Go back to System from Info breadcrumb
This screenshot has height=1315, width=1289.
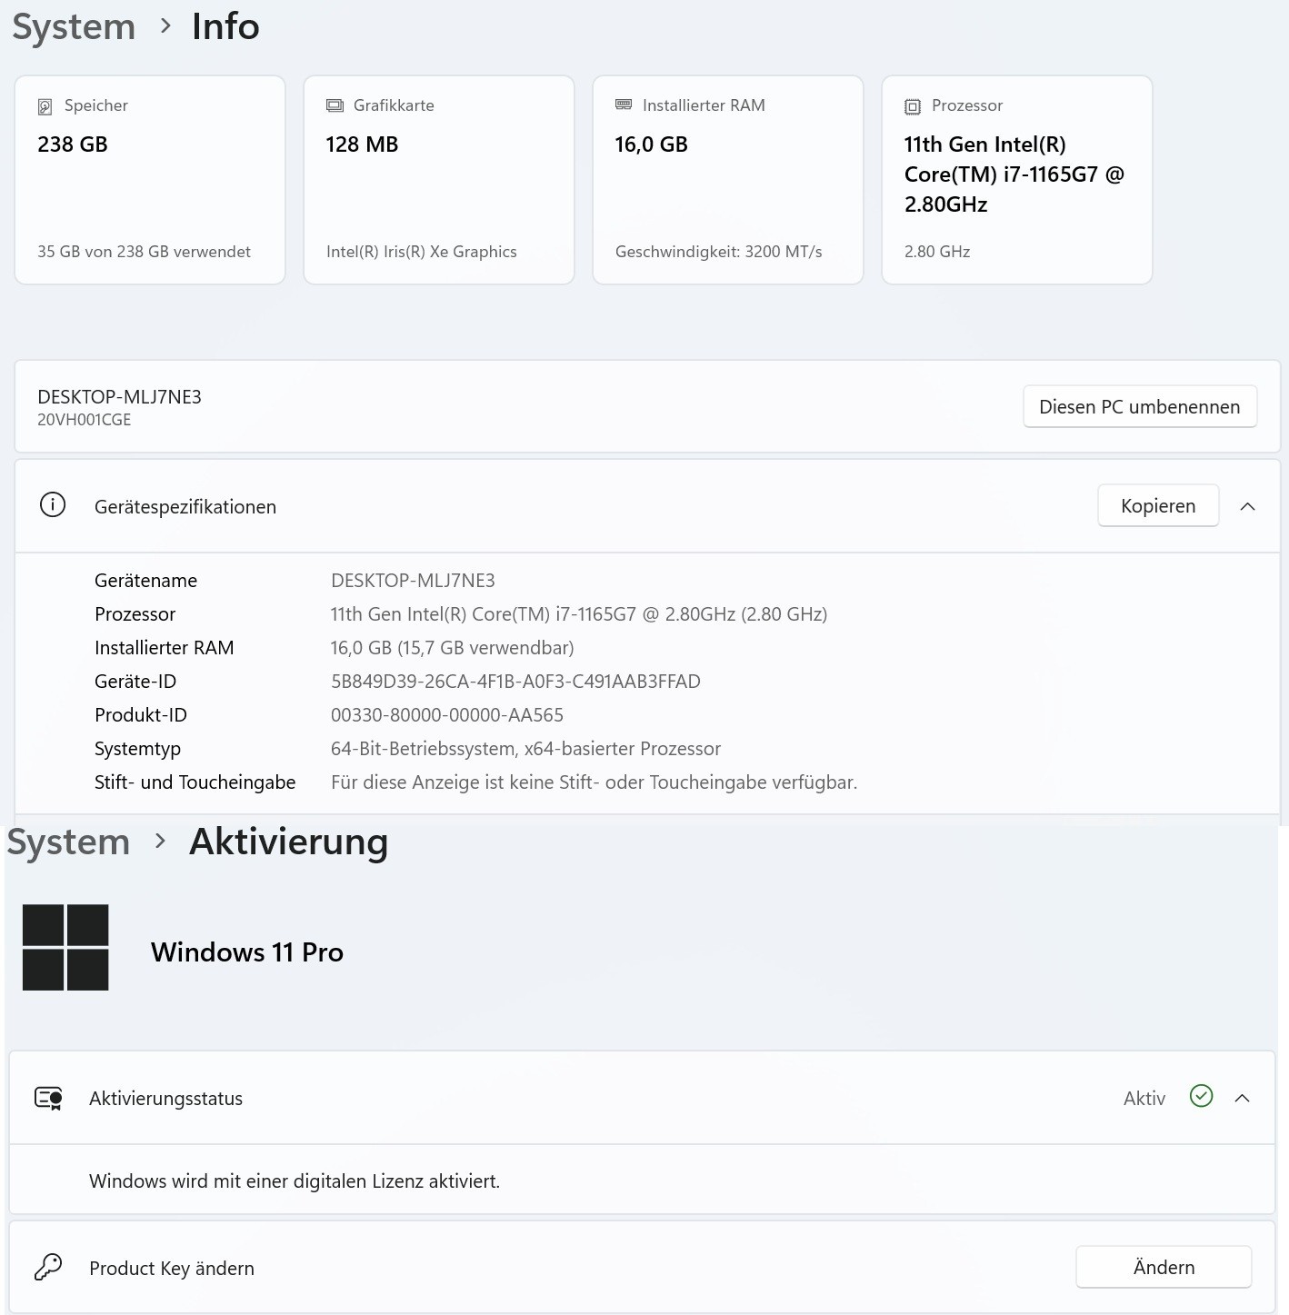[x=74, y=26]
